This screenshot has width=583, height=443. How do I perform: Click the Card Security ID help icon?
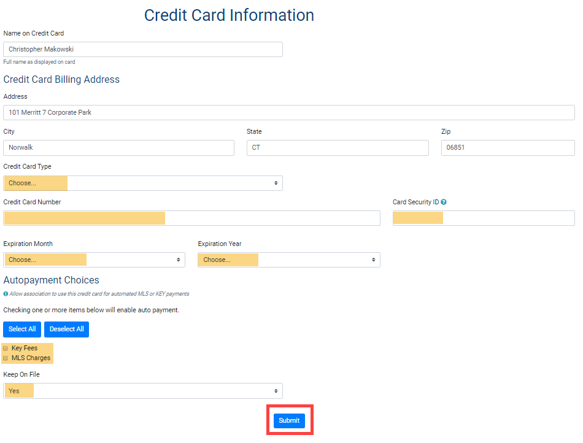pyautogui.click(x=443, y=202)
